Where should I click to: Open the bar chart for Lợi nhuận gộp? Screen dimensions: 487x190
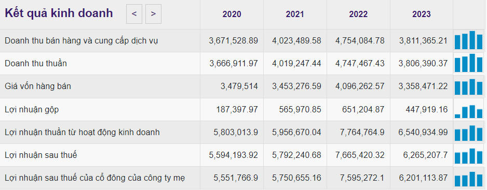(469, 109)
